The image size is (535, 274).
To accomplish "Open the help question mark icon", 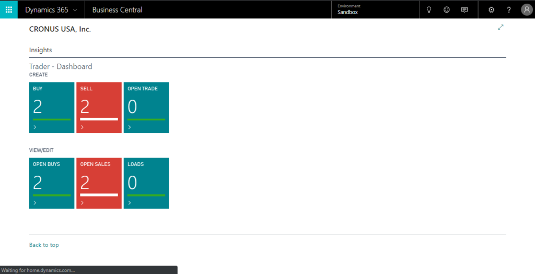I will pos(508,10).
